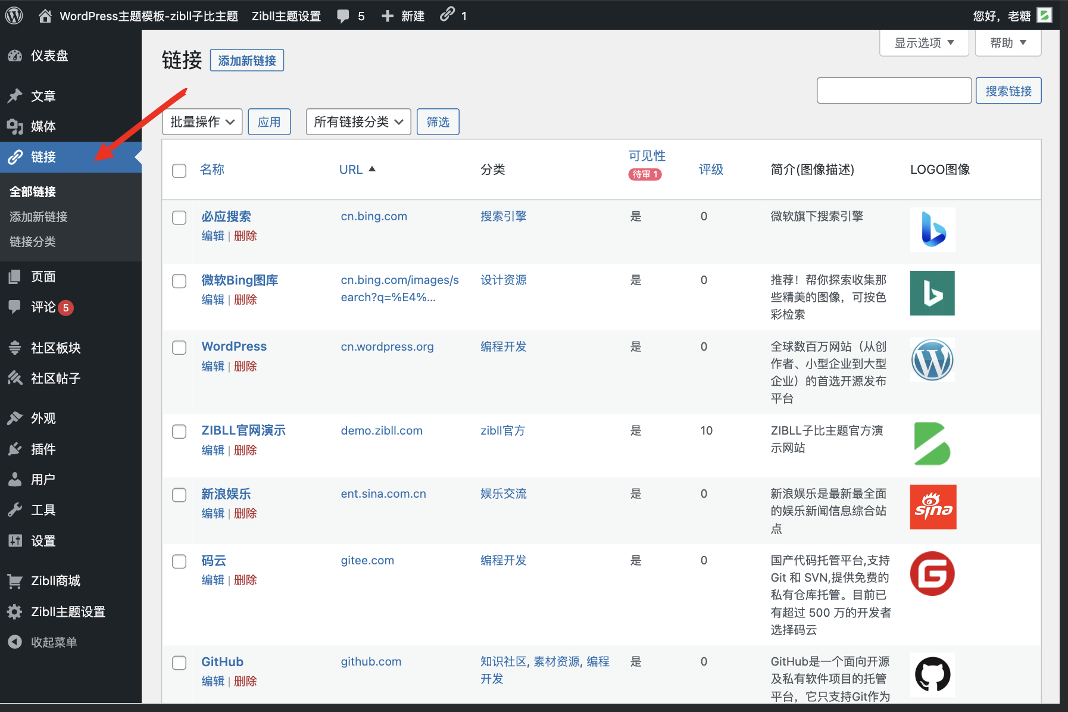The height and width of the screenshot is (712, 1068).
Task: Open 全部链接 submenu item
Action: (33, 192)
